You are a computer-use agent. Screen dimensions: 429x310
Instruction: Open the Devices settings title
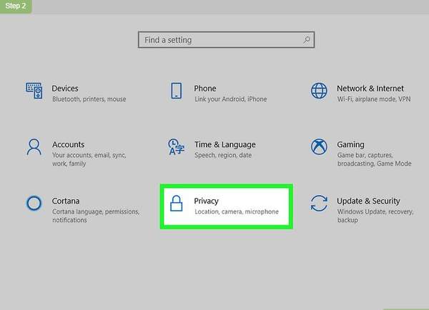click(65, 88)
